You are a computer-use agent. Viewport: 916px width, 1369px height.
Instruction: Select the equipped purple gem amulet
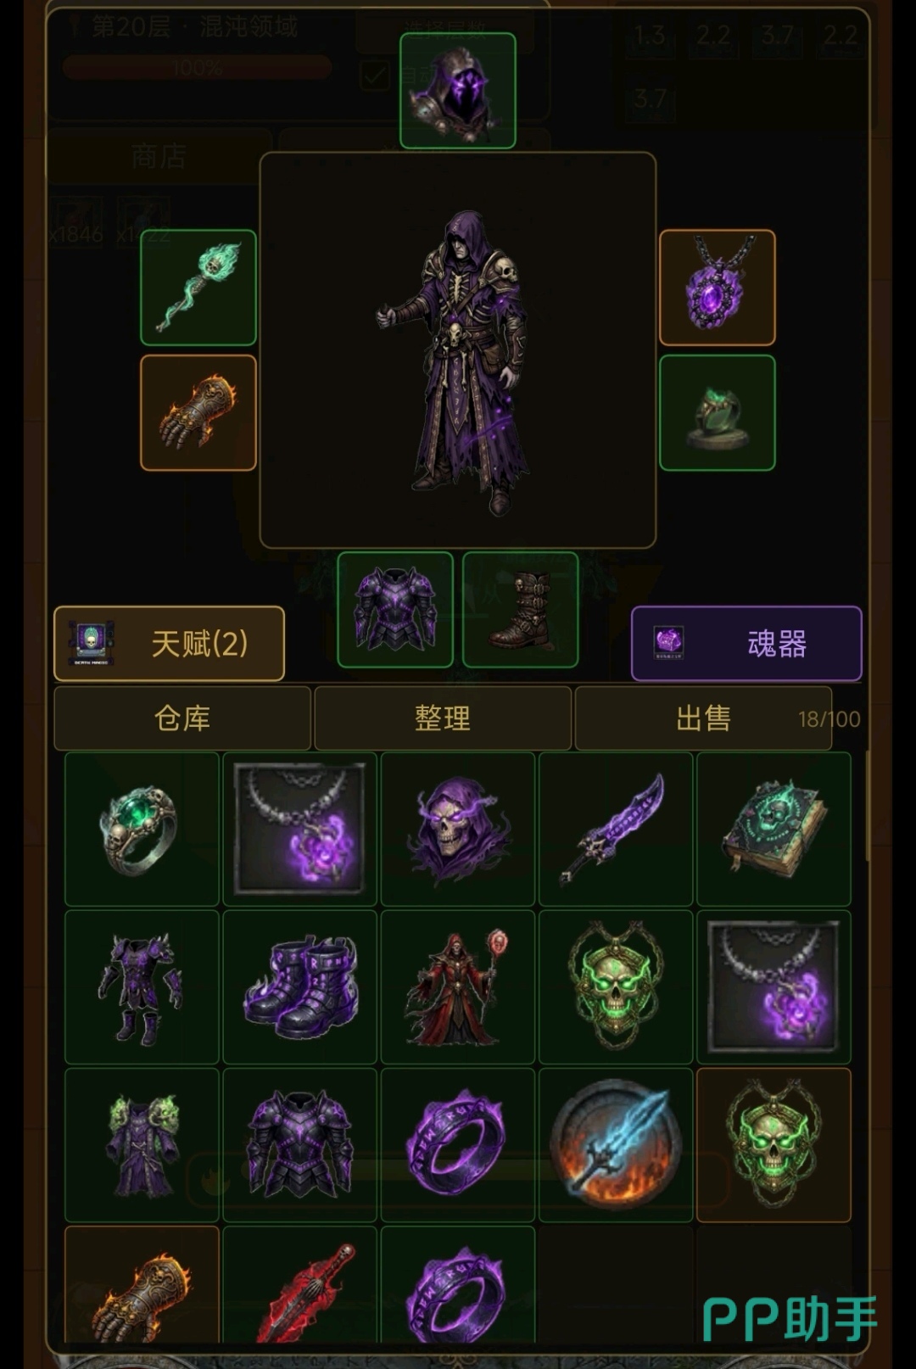click(718, 288)
